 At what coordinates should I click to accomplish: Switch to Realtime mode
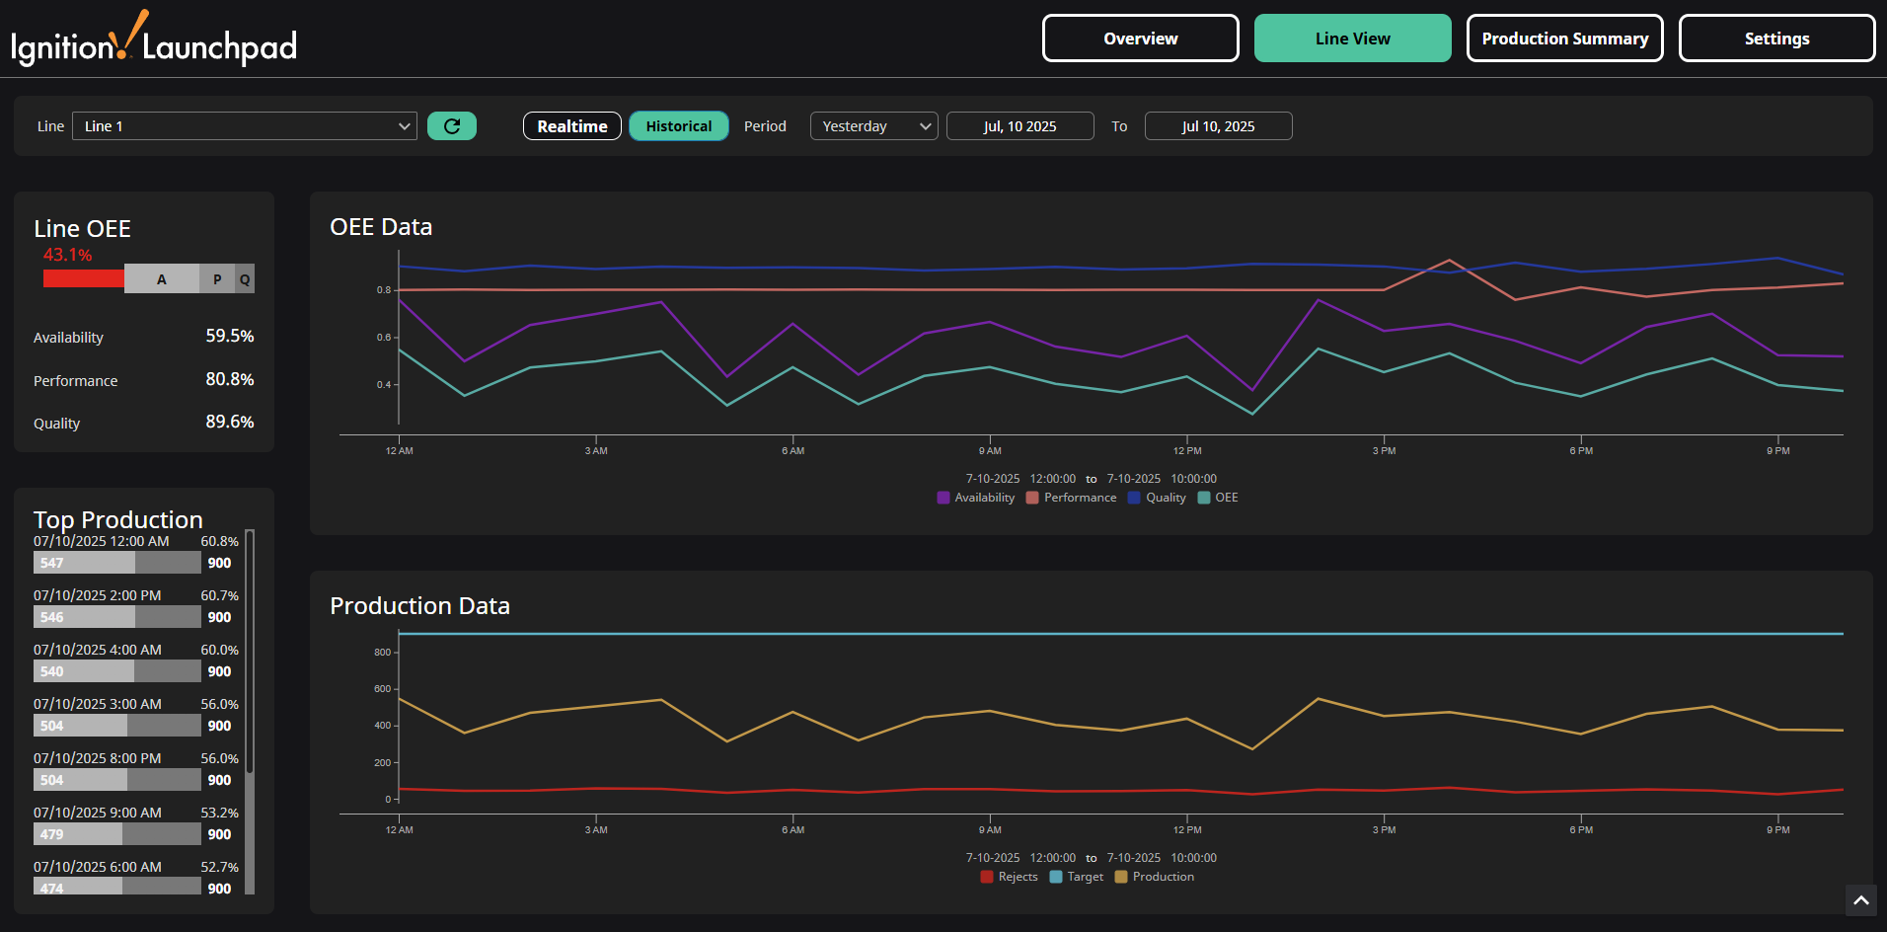[x=571, y=126]
